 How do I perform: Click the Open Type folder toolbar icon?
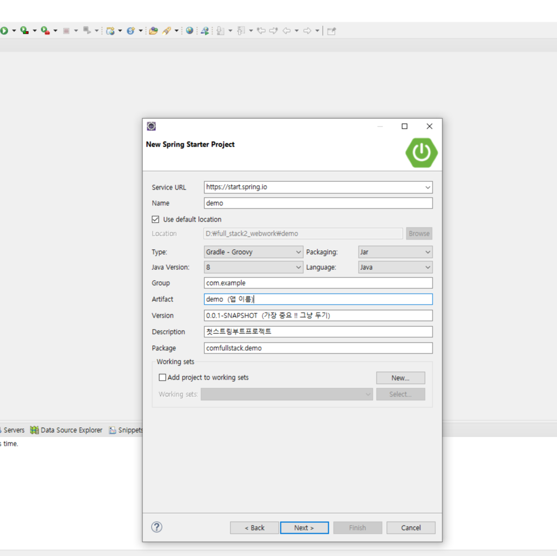point(153,31)
